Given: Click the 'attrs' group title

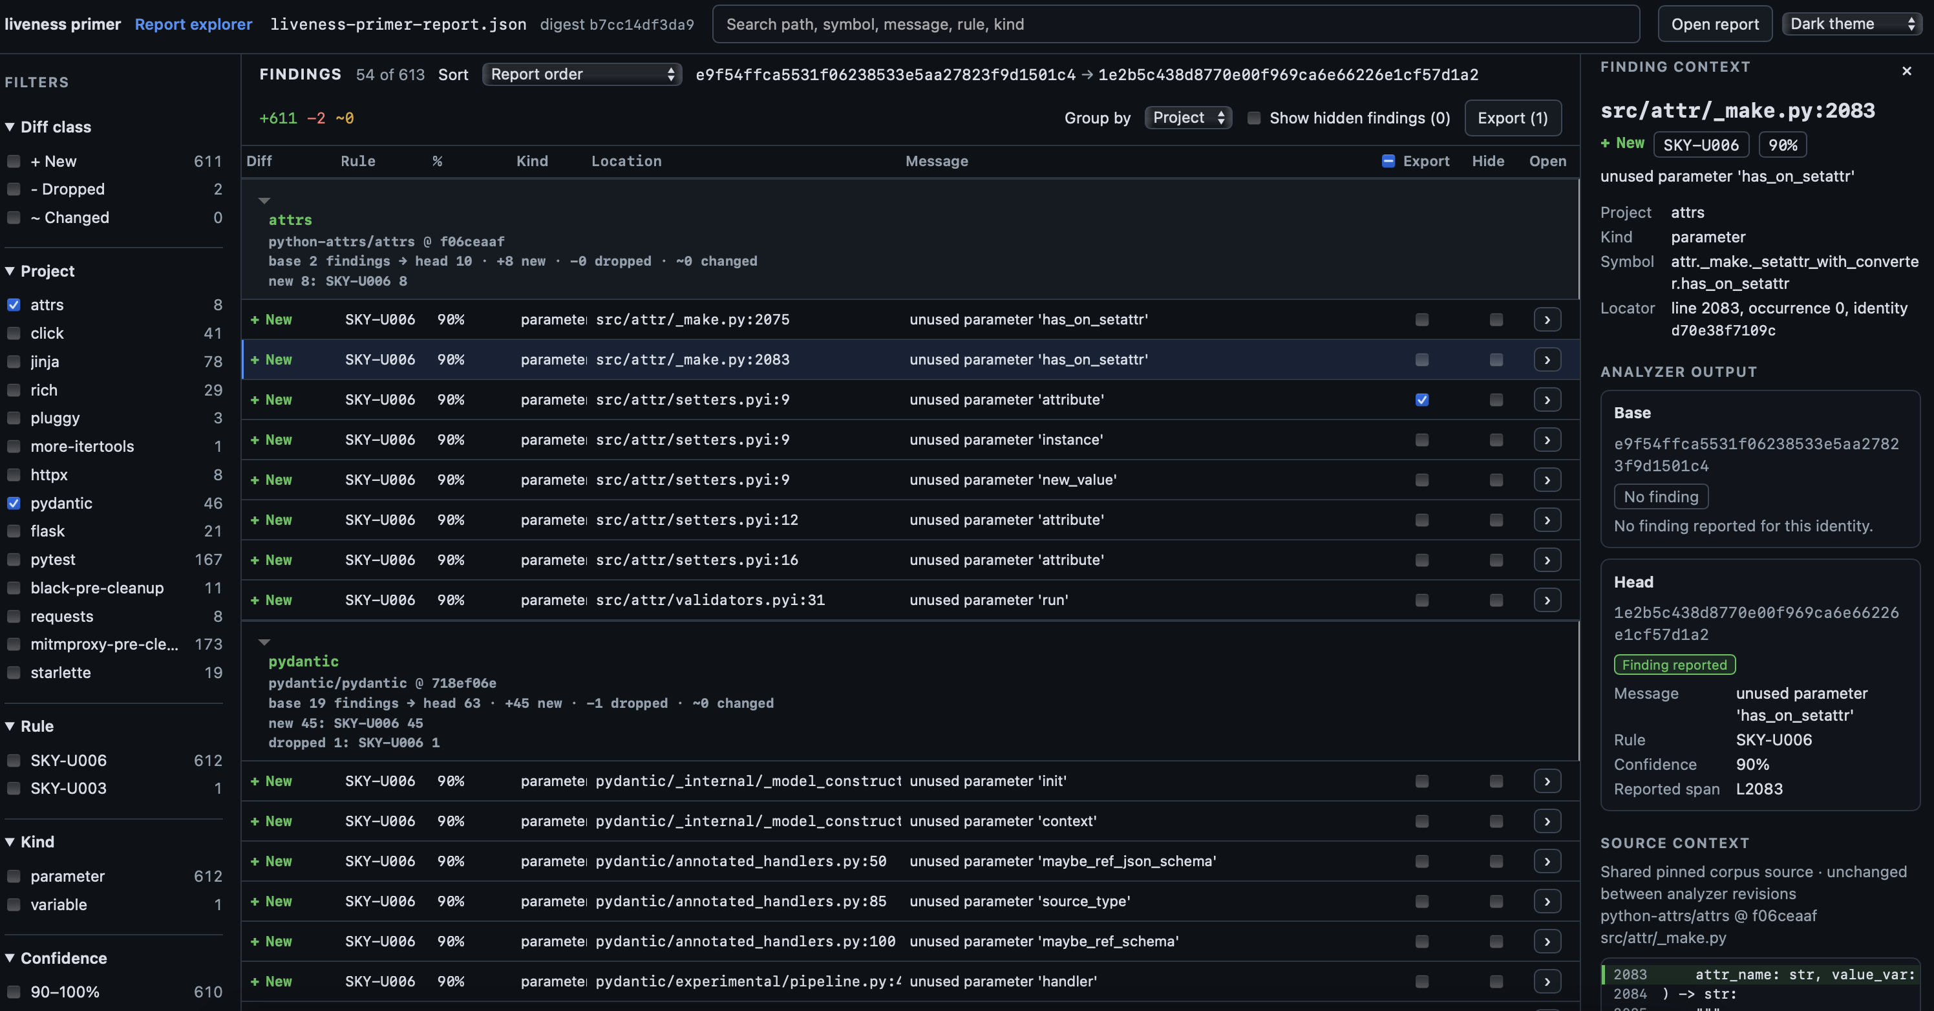Looking at the screenshot, I should click(x=290, y=220).
